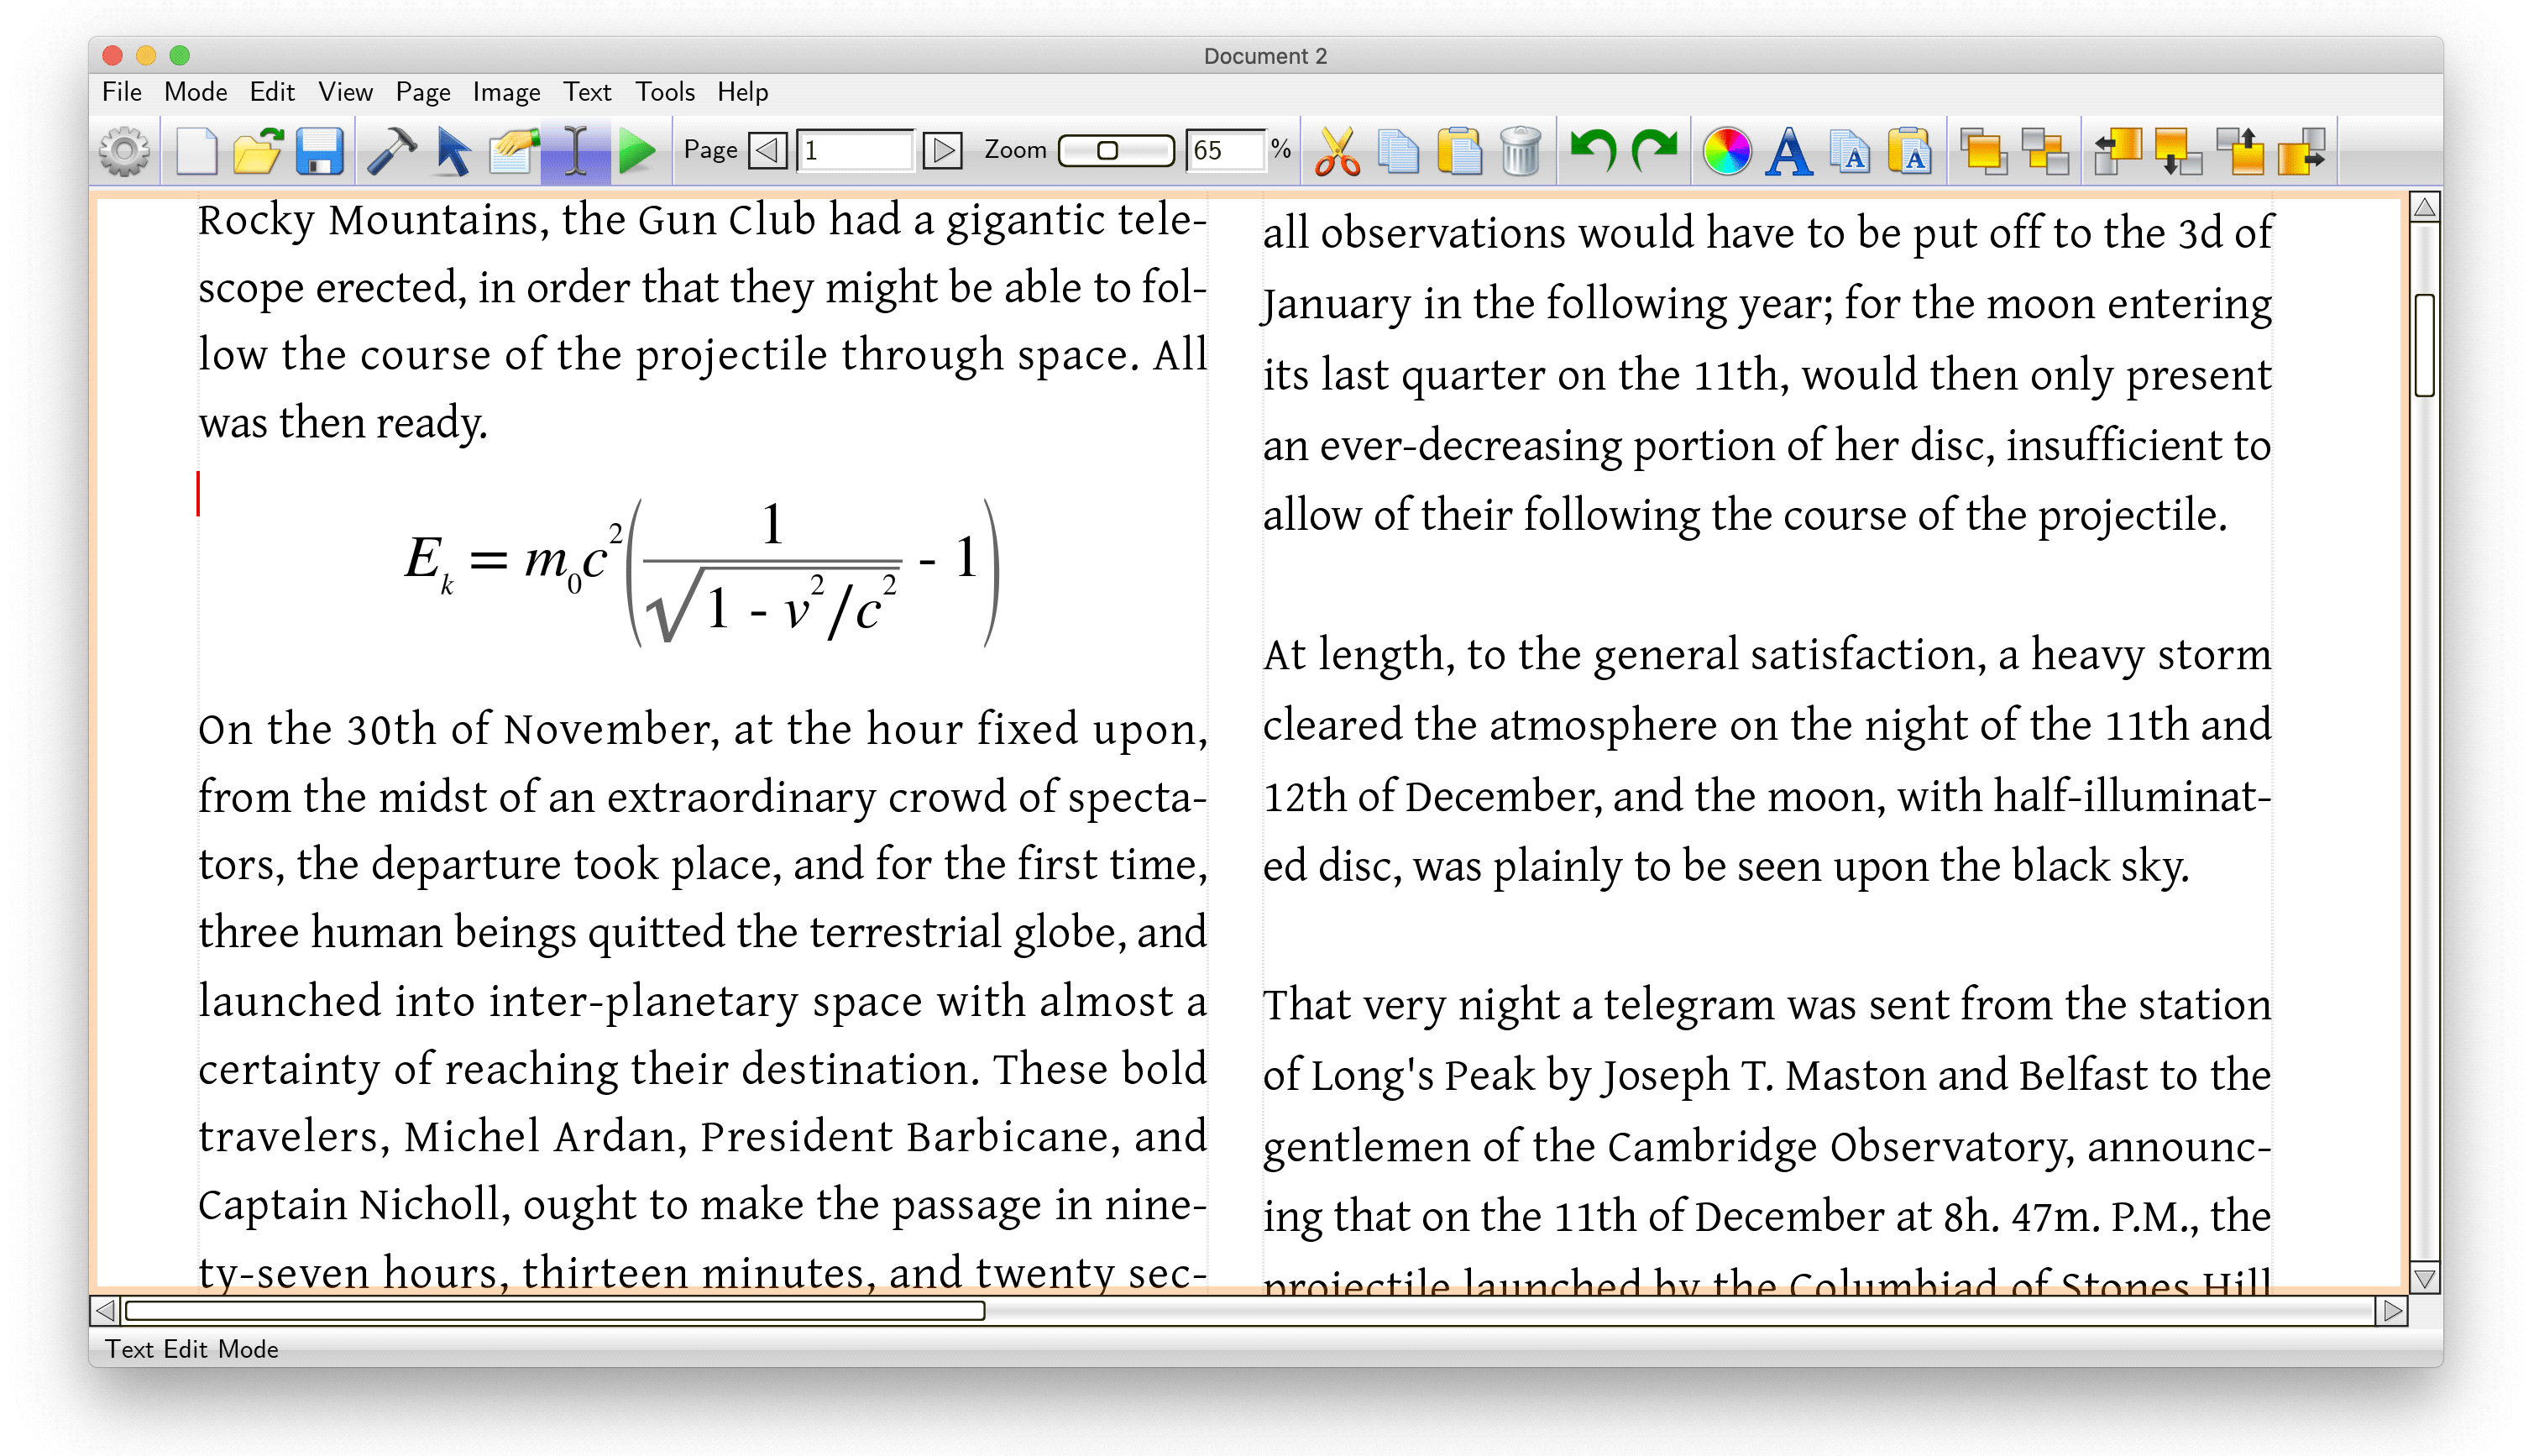Image resolution: width=2539 pixels, height=1456 pixels.
Task: Click text 'That very night a telegram'
Action: point(1521,1006)
